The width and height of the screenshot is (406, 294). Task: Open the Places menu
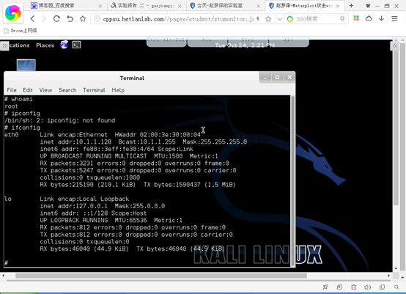(45, 45)
